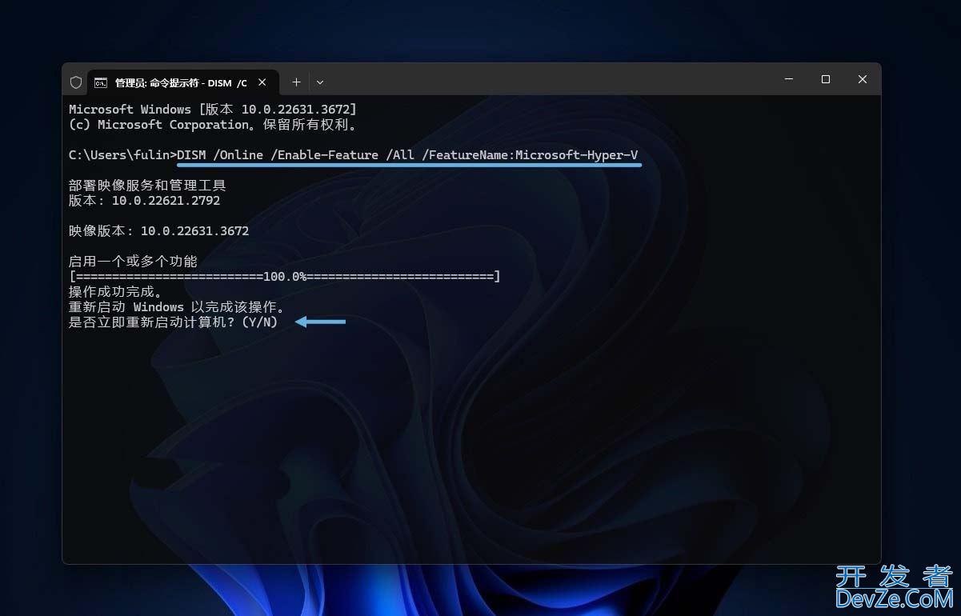Minimize the terminal window
Viewport: 961px width, 616px height.
789,79
